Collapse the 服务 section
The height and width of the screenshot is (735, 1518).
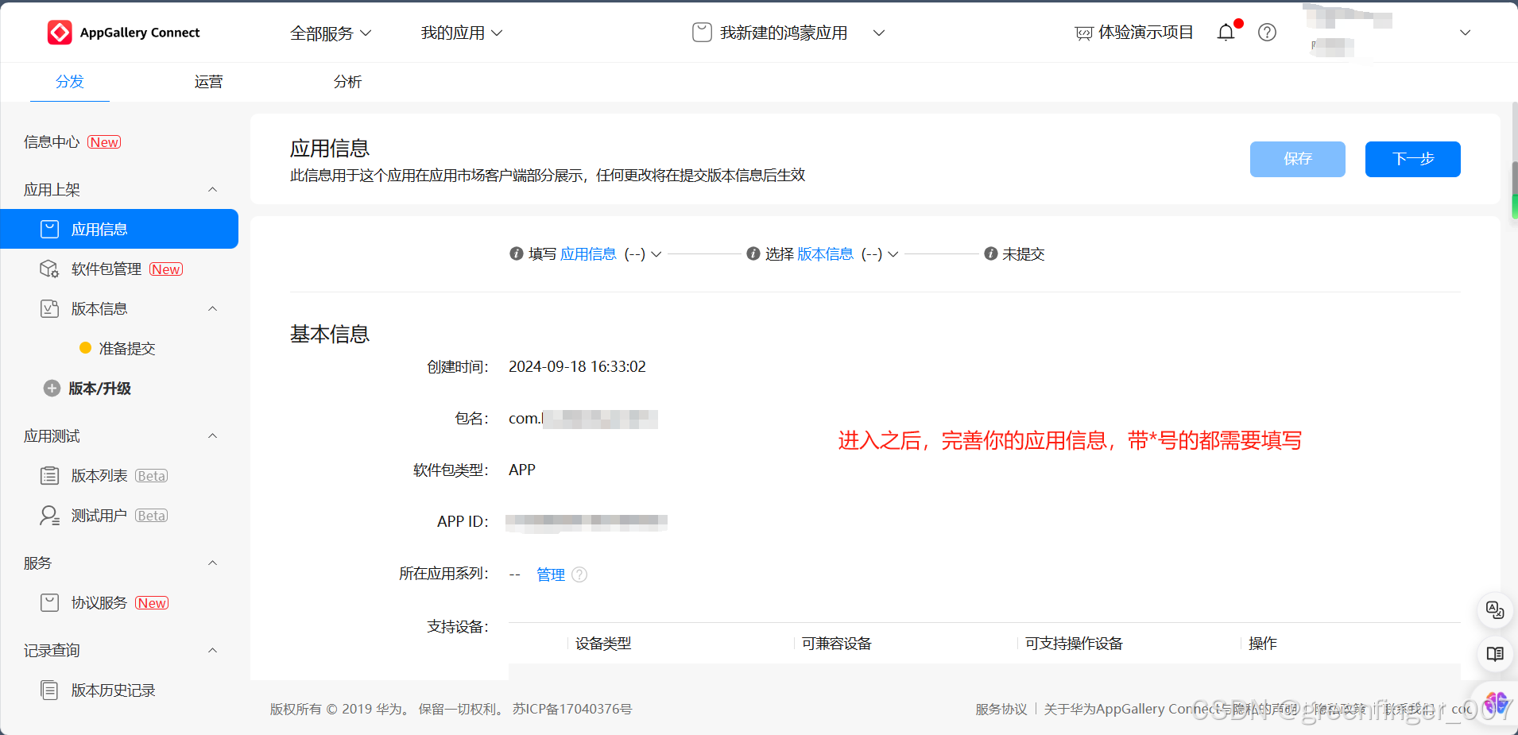[212, 563]
